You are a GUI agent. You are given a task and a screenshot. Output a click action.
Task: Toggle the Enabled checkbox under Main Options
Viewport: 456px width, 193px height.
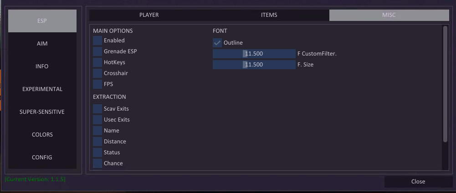pos(97,41)
